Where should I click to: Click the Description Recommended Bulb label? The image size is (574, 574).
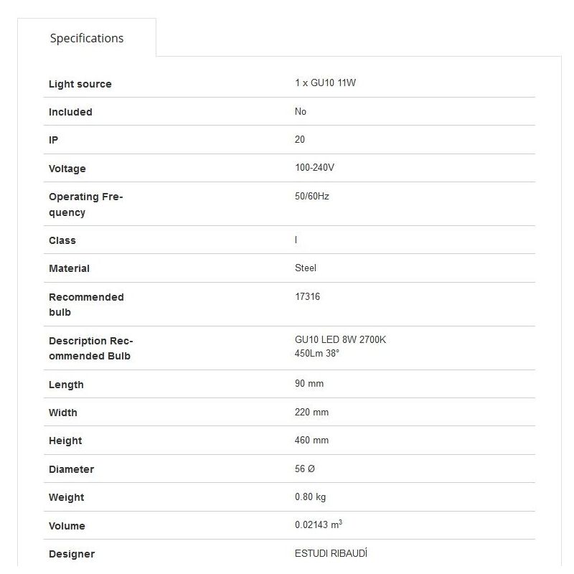point(90,349)
